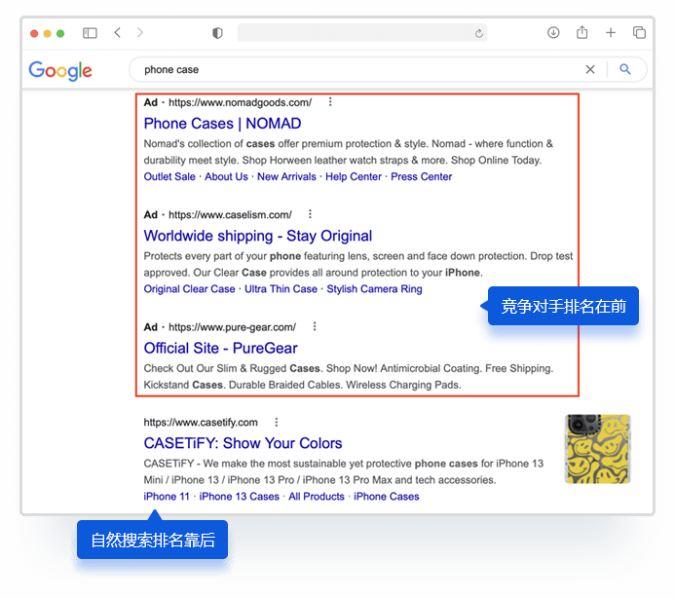Screen dimensions: 675x598
Task: Click the Safari address bar
Action: pos(362,33)
